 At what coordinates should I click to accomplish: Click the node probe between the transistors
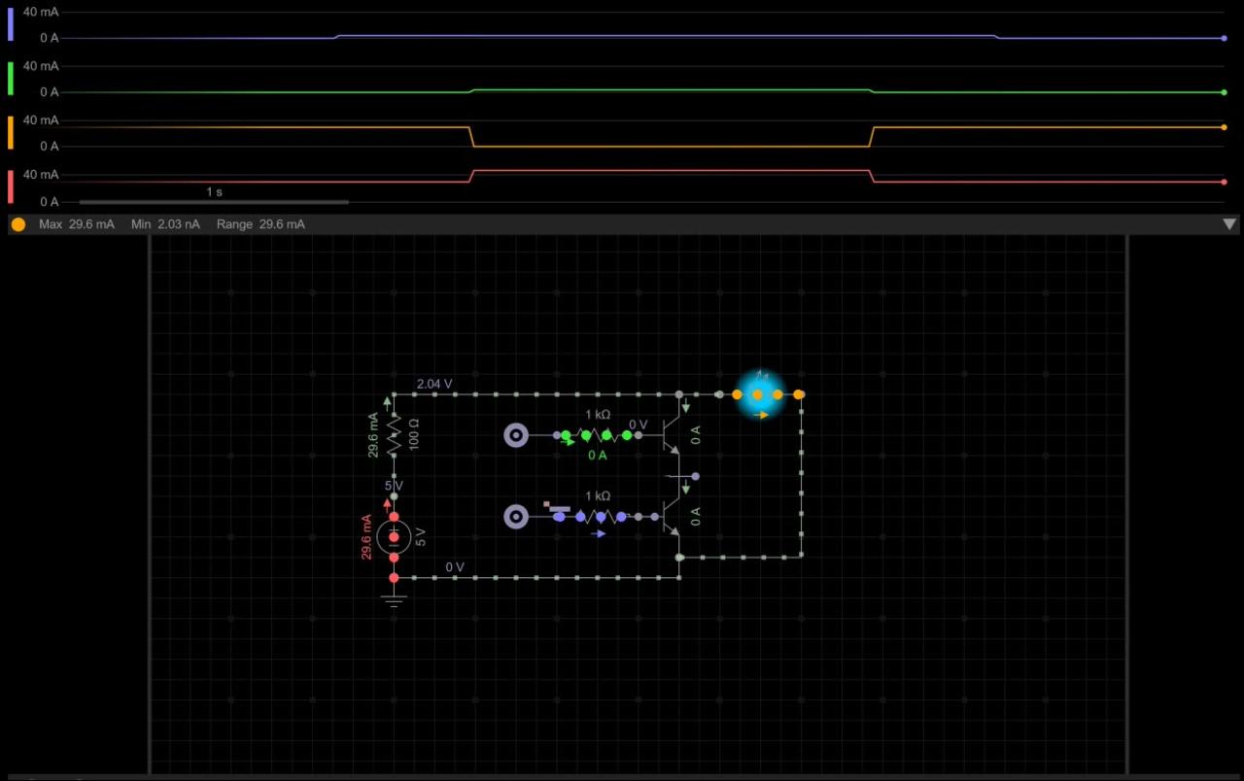tap(695, 476)
